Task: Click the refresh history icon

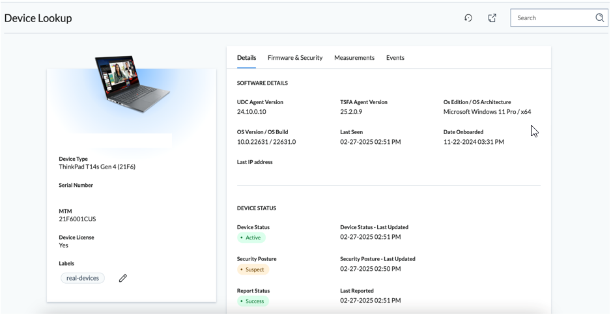Action: click(x=468, y=18)
